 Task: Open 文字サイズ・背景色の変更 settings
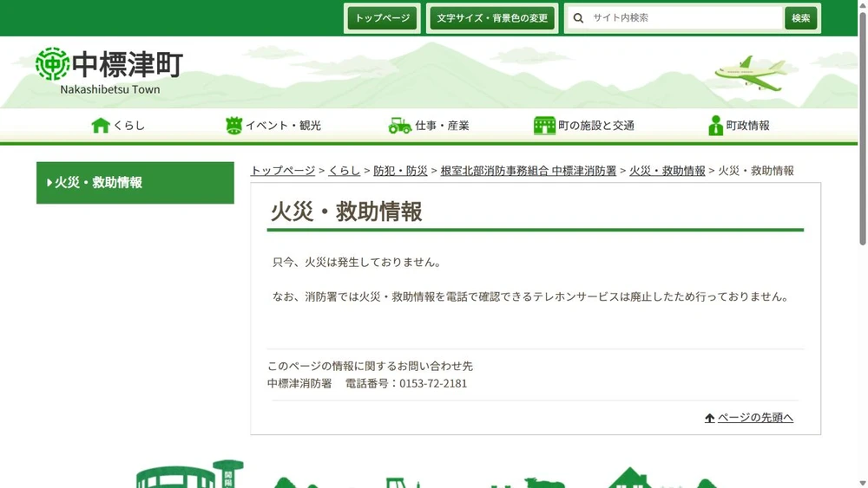492,18
